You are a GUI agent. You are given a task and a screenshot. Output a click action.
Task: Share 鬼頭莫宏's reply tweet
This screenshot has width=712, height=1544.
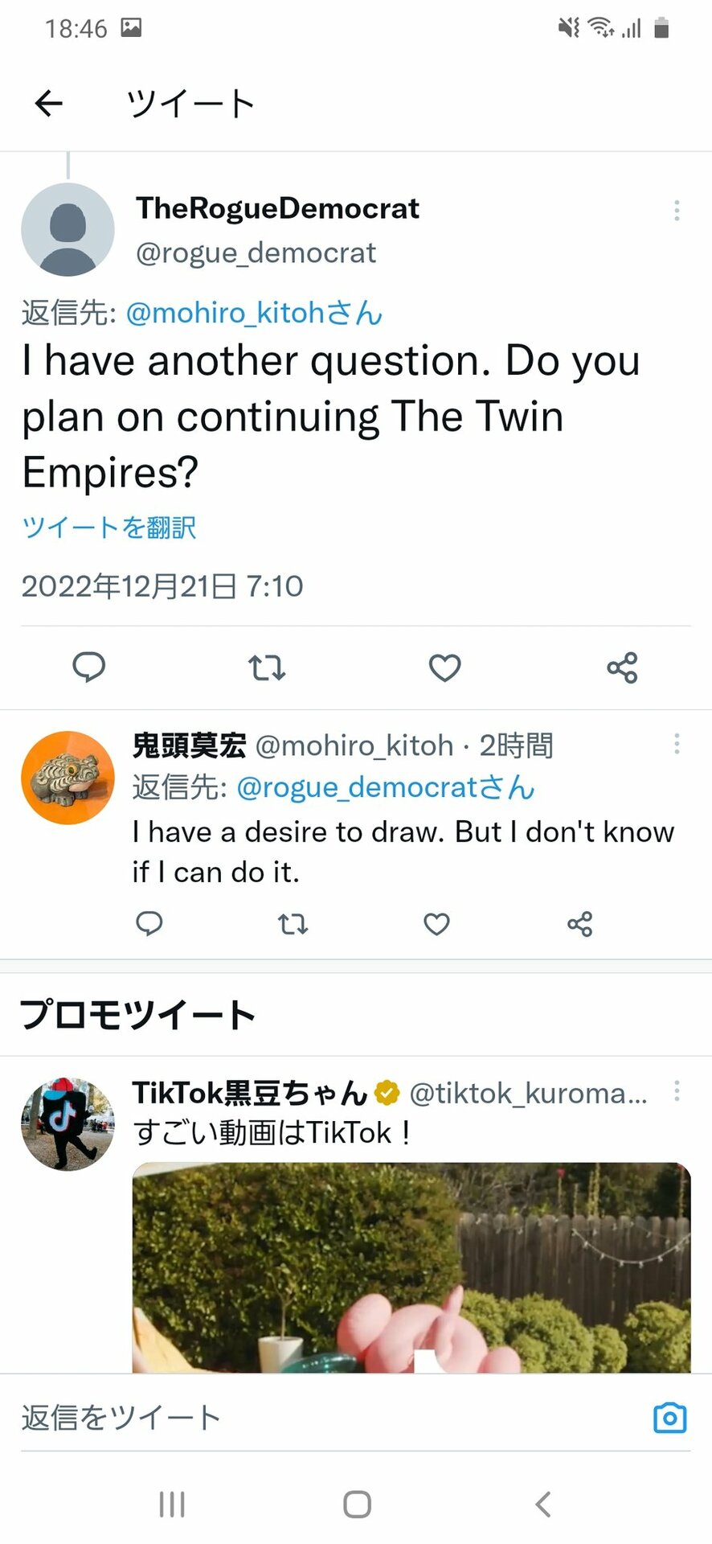(579, 924)
